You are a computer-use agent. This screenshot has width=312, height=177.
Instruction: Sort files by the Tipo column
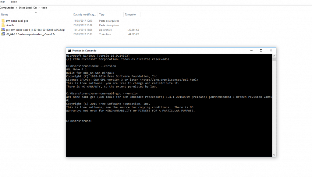click(x=102, y=15)
